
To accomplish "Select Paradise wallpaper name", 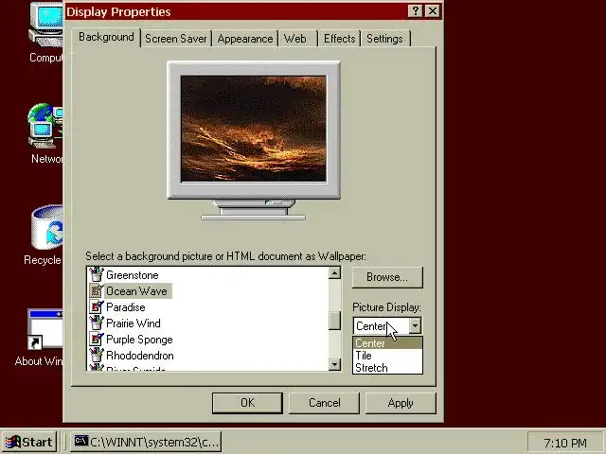I will point(126,307).
